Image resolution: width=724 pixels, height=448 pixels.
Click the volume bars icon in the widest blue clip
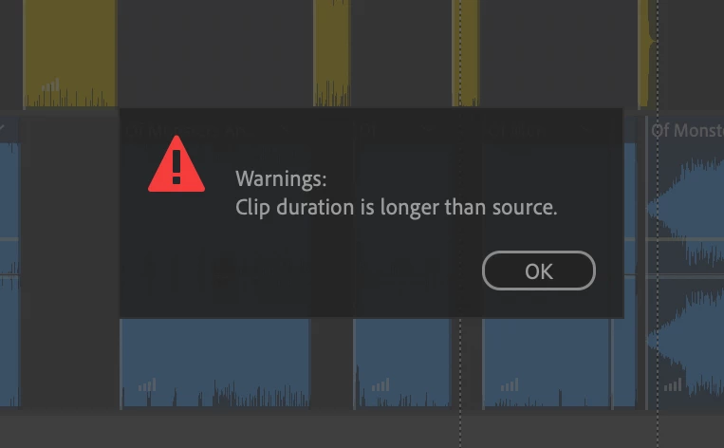147,384
